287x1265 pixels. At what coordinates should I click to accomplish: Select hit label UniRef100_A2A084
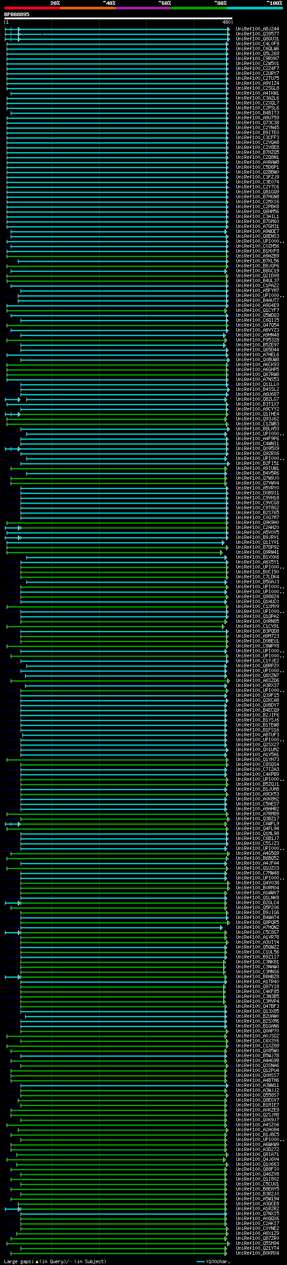tap(257, 1129)
